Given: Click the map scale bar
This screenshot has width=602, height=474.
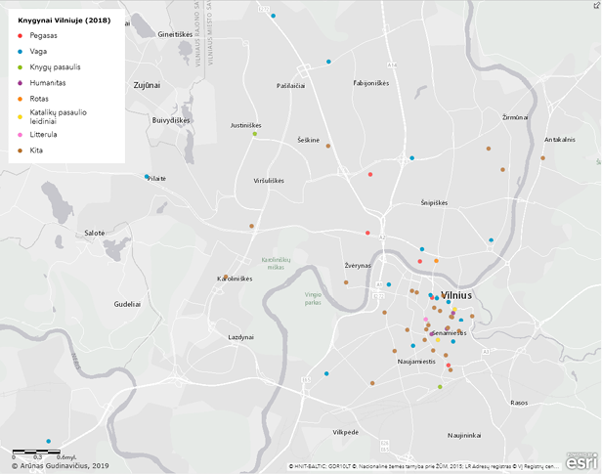Looking at the screenshot, I should point(40,452).
